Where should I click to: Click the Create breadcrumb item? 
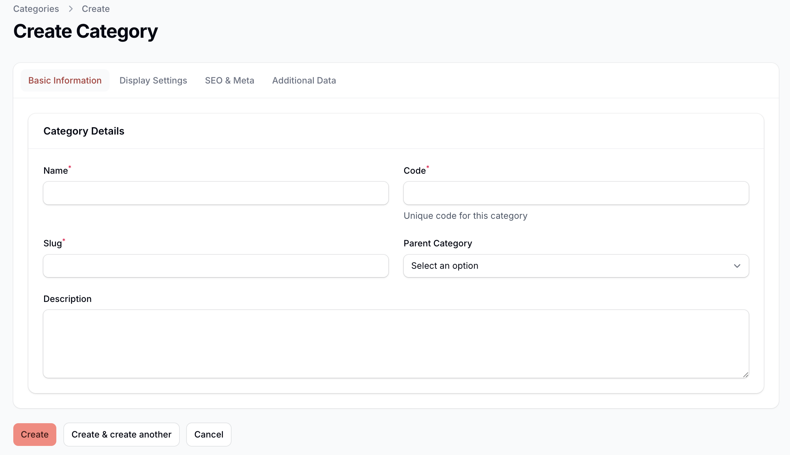pos(96,9)
